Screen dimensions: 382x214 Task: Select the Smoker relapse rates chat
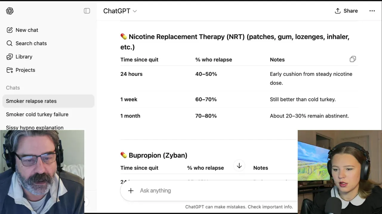(x=31, y=101)
